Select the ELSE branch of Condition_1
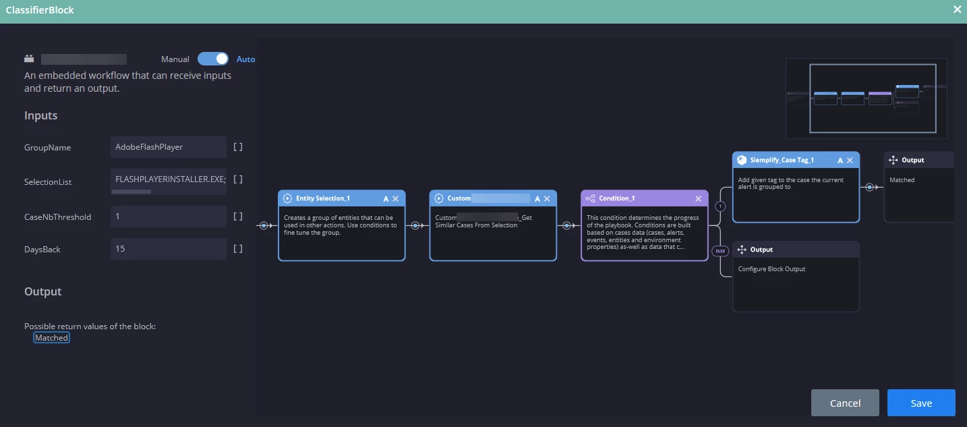The width and height of the screenshot is (967, 427). [720, 251]
